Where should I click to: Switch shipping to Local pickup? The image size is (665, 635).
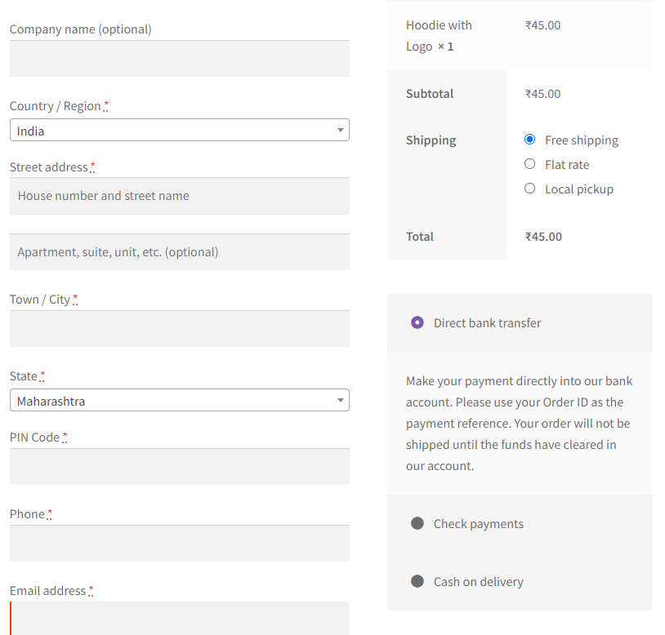529,189
